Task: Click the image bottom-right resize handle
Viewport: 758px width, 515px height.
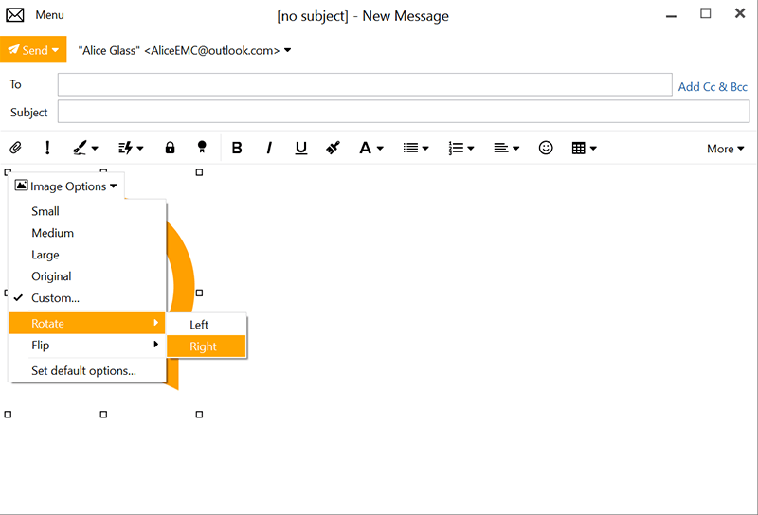Action: 199,415
